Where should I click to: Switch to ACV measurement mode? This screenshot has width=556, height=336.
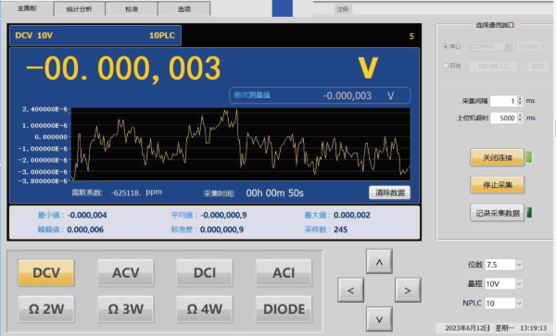(x=125, y=273)
